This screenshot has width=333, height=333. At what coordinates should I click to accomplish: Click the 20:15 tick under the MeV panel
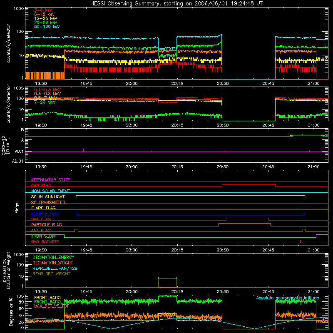pos(177,125)
